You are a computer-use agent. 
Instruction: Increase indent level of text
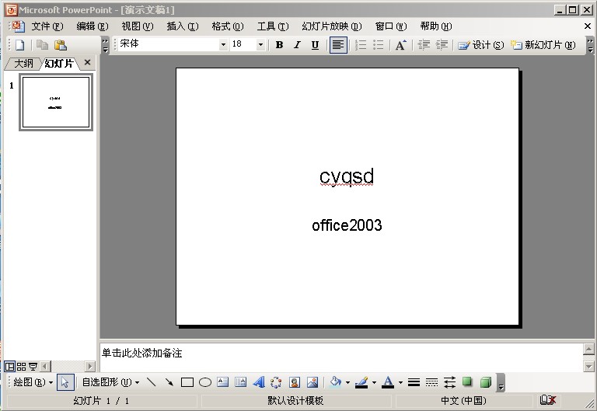pos(442,45)
